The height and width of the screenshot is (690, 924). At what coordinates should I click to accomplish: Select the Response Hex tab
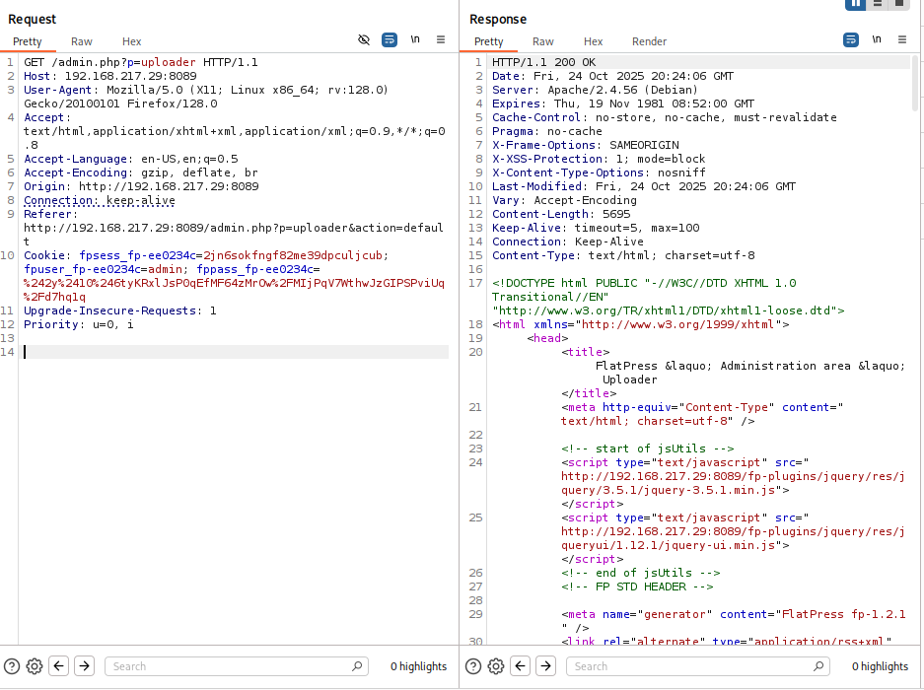click(593, 41)
